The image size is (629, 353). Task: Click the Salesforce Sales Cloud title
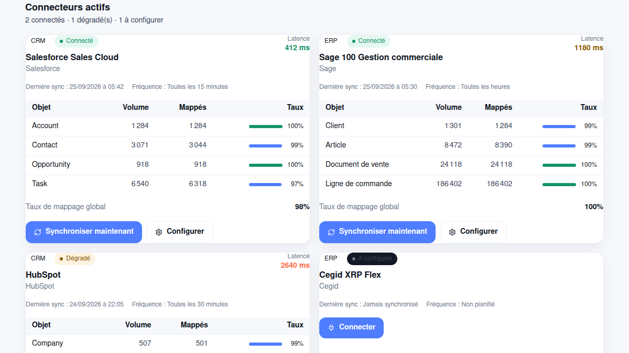72,58
